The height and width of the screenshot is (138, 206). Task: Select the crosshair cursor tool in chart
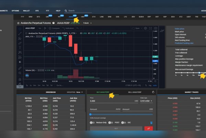pos(20,28)
